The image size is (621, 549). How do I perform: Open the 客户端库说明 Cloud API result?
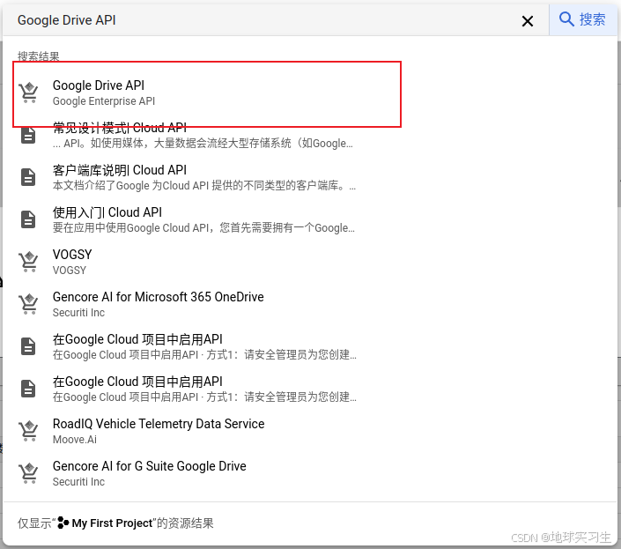click(310, 177)
